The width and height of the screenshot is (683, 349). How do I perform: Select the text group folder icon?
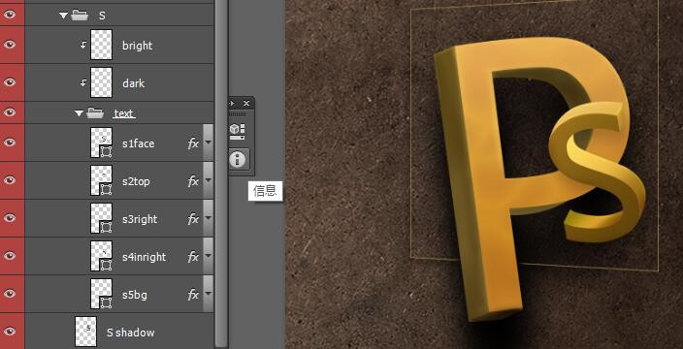point(95,113)
